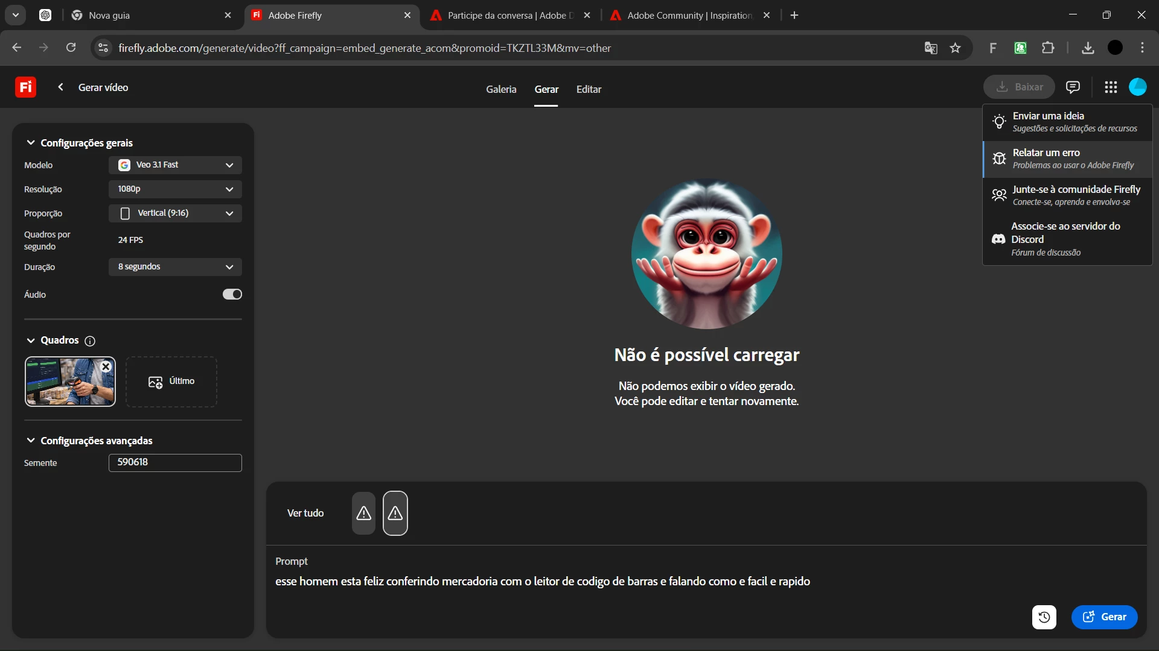Collapse the Configurações gerais section
Image resolution: width=1159 pixels, height=651 pixels.
point(31,143)
